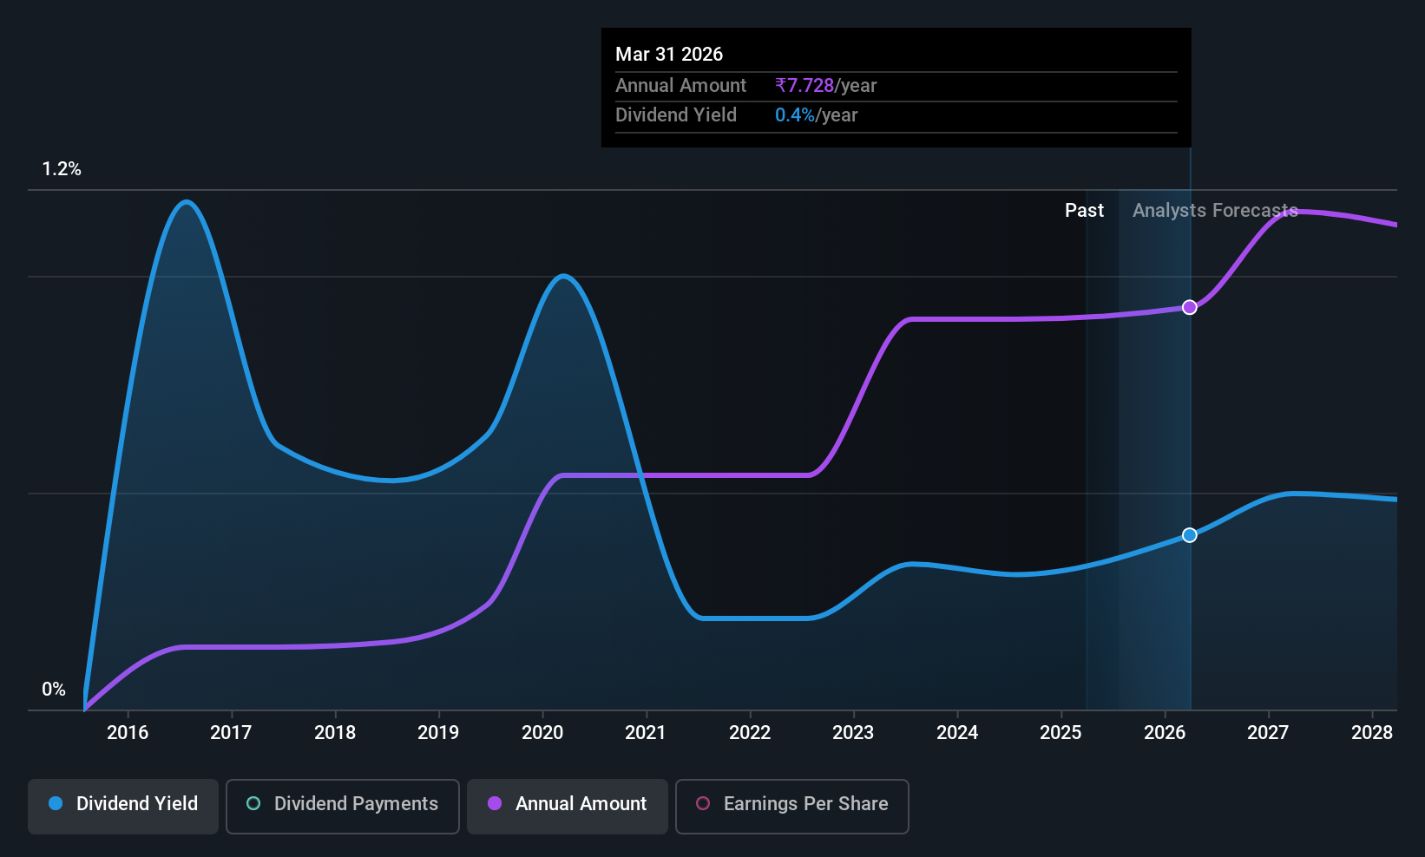Click the ₹7.728/year annual amount value
Image resolution: width=1425 pixels, height=857 pixels.
[x=825, y=85]
